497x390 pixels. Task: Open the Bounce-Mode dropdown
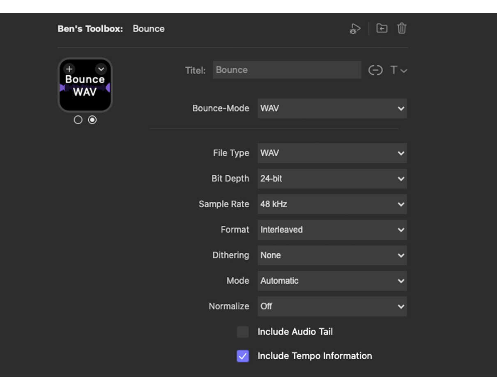332,108
